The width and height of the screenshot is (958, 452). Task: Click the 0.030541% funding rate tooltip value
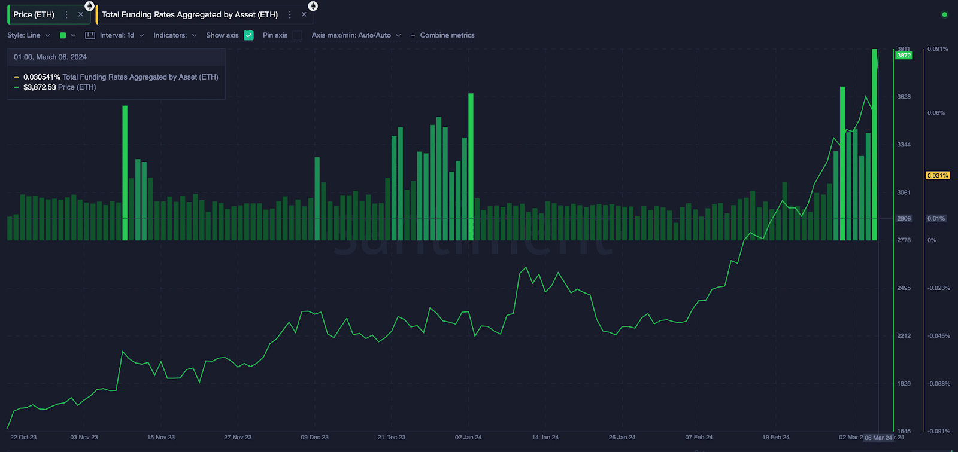point(42,77)
